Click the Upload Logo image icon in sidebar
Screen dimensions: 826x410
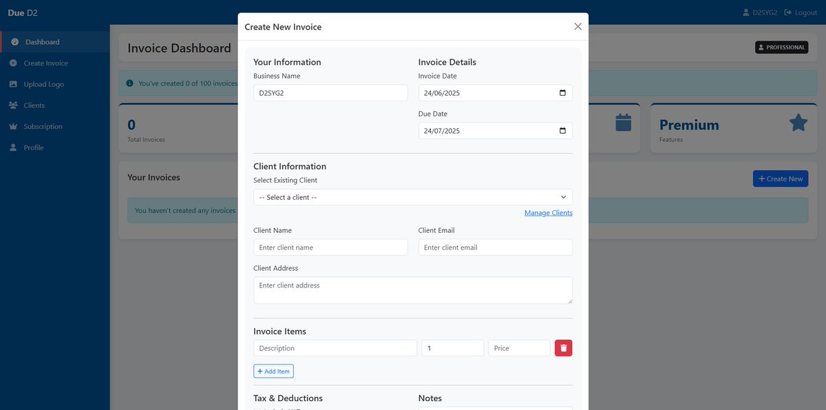coord(13,84)
